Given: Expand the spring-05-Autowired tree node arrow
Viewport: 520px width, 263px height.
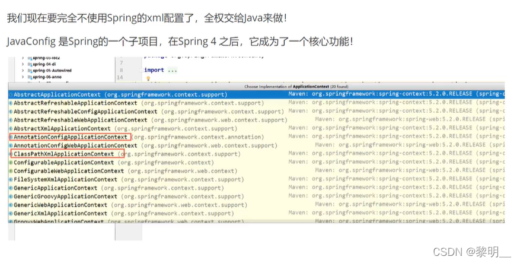Looking at the screenshot, I should 23,71.
